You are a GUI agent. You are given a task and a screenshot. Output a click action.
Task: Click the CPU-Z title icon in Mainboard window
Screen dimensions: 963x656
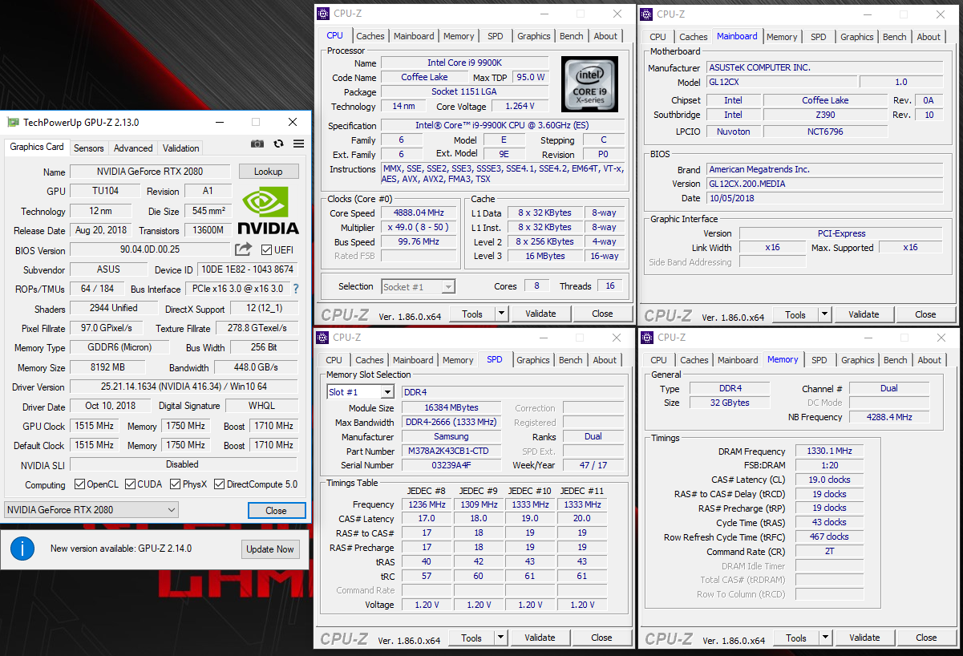(x=646, y=14)
